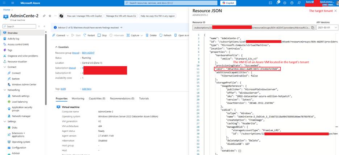This screenshot has width=339, height=155.
Task: Switch to the Monitoring tab
Action: [78, 98]
